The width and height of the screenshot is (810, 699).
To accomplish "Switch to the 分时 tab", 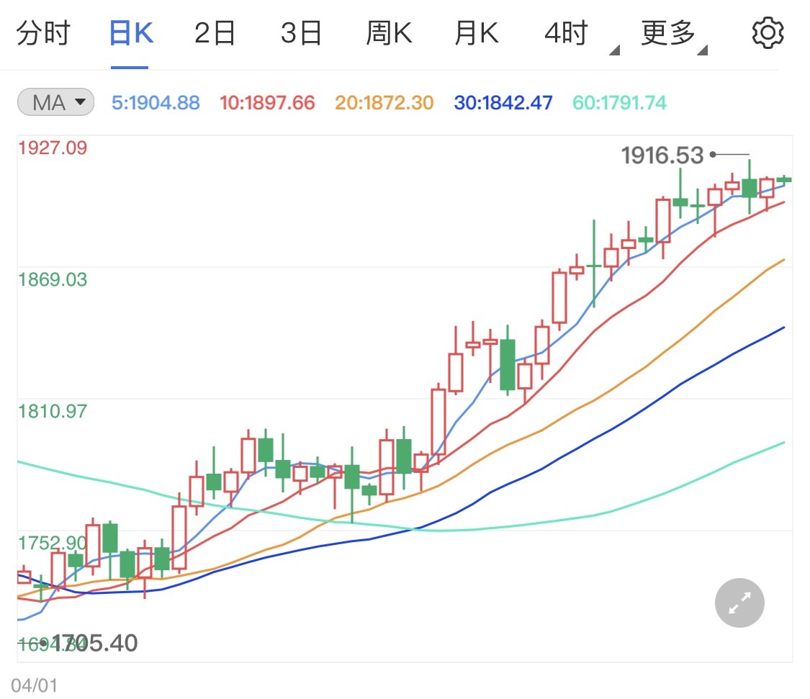I will coord(45,32).
